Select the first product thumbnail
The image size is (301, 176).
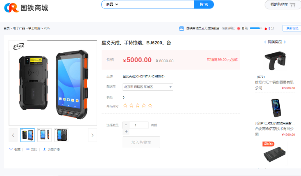coord(28,135)
